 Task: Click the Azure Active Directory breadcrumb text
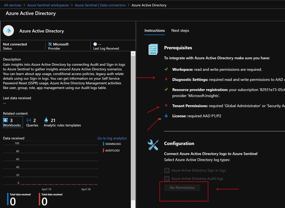149,5
